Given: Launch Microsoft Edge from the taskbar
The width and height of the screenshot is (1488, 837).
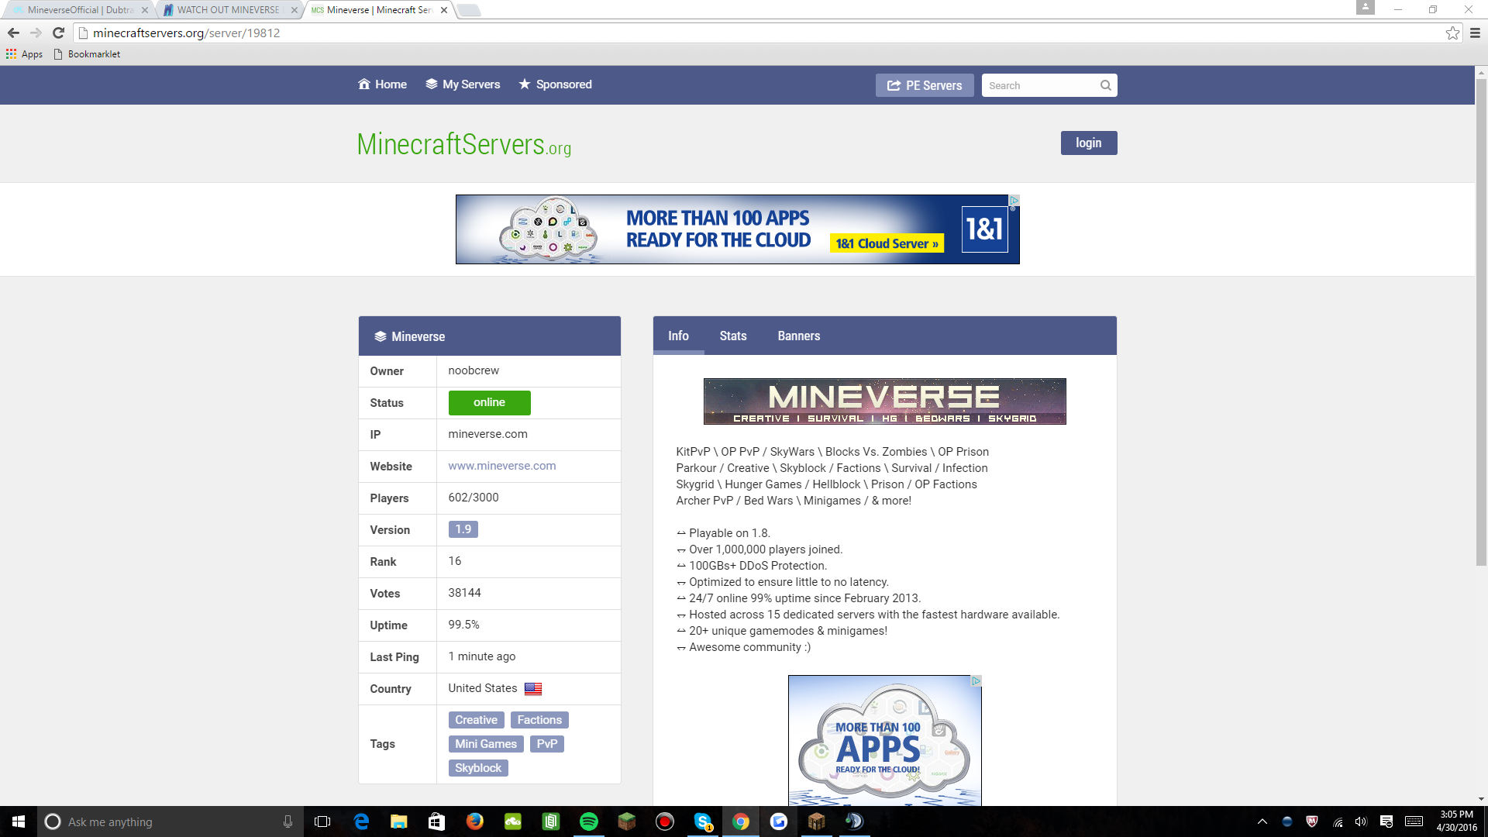Looking at the screenshot, I should pos(361,821).
